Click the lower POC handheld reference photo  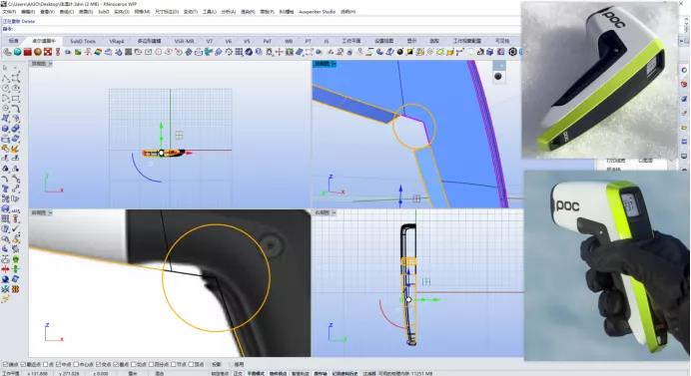click(x=607, y=266)
